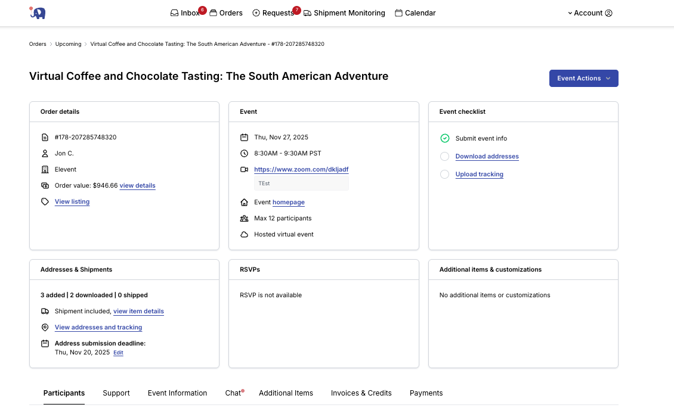Viewport: 674px width, 417px height.
Task: Edit the address submission deadline
Action: tap(118, 353)
